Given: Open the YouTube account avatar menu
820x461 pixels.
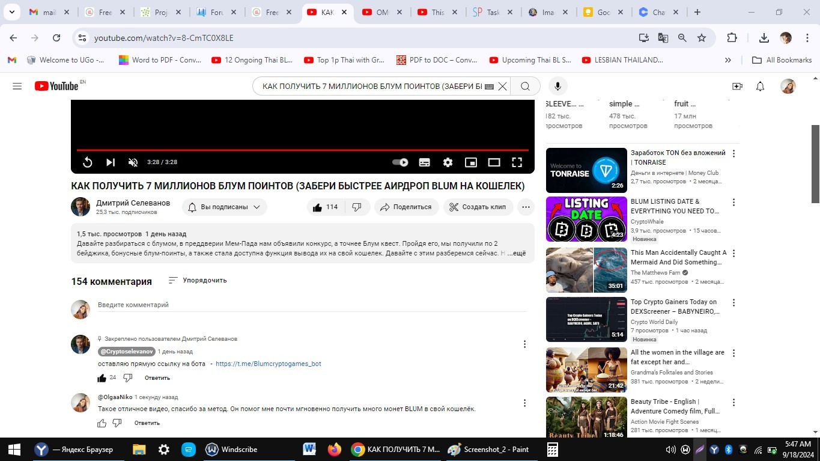Looking at the screenshot, I should (x=788, y=87).
